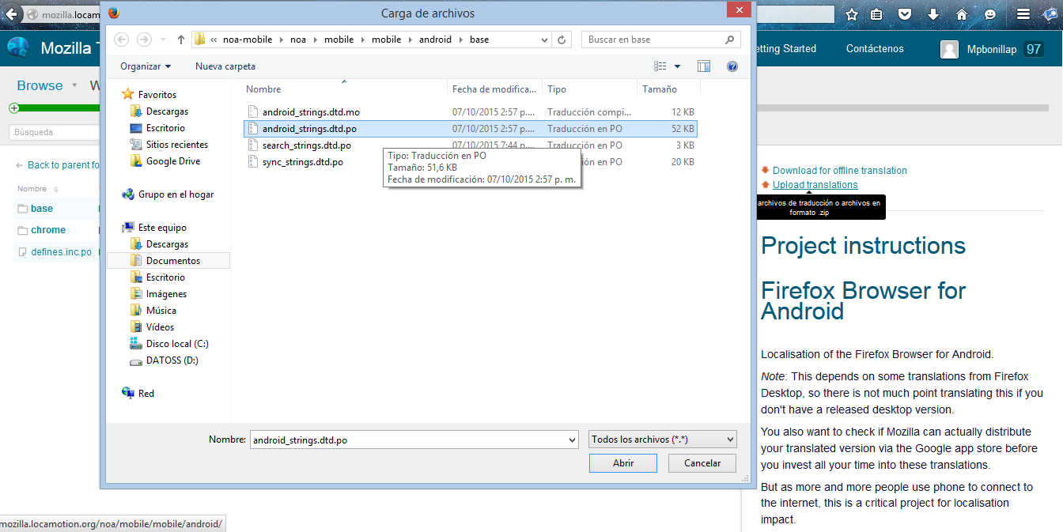Refresh the base folder listing
Viewport: 1063px width, 532px height.
coord(562,40)
